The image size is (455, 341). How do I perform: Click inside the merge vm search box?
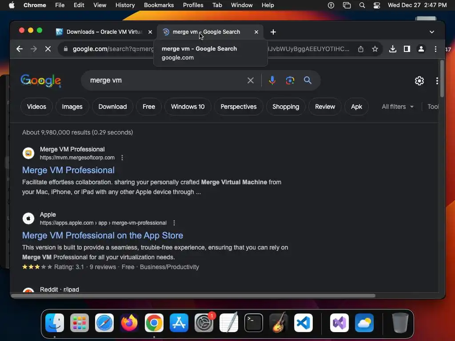165,80
